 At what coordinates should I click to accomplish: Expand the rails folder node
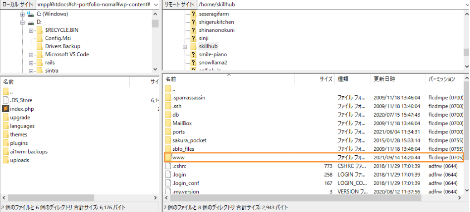[31, 63]
